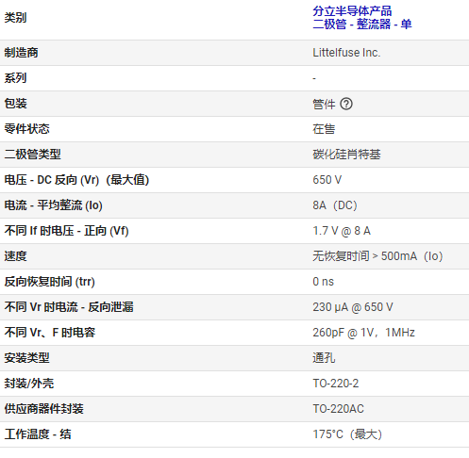
Task: Click the 650 V reverse voltage value
Action: tap(327, 180)
